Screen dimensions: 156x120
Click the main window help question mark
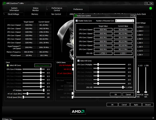coord(146,3)
